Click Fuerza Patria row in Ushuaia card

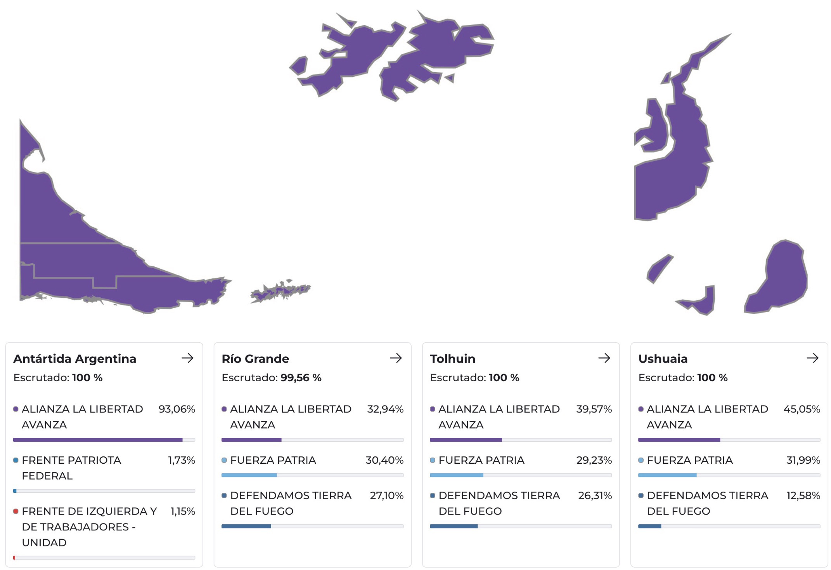tap(690, 460)
